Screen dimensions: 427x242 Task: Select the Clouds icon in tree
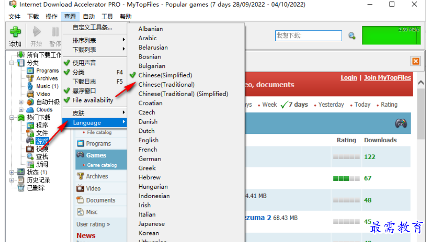30,110
